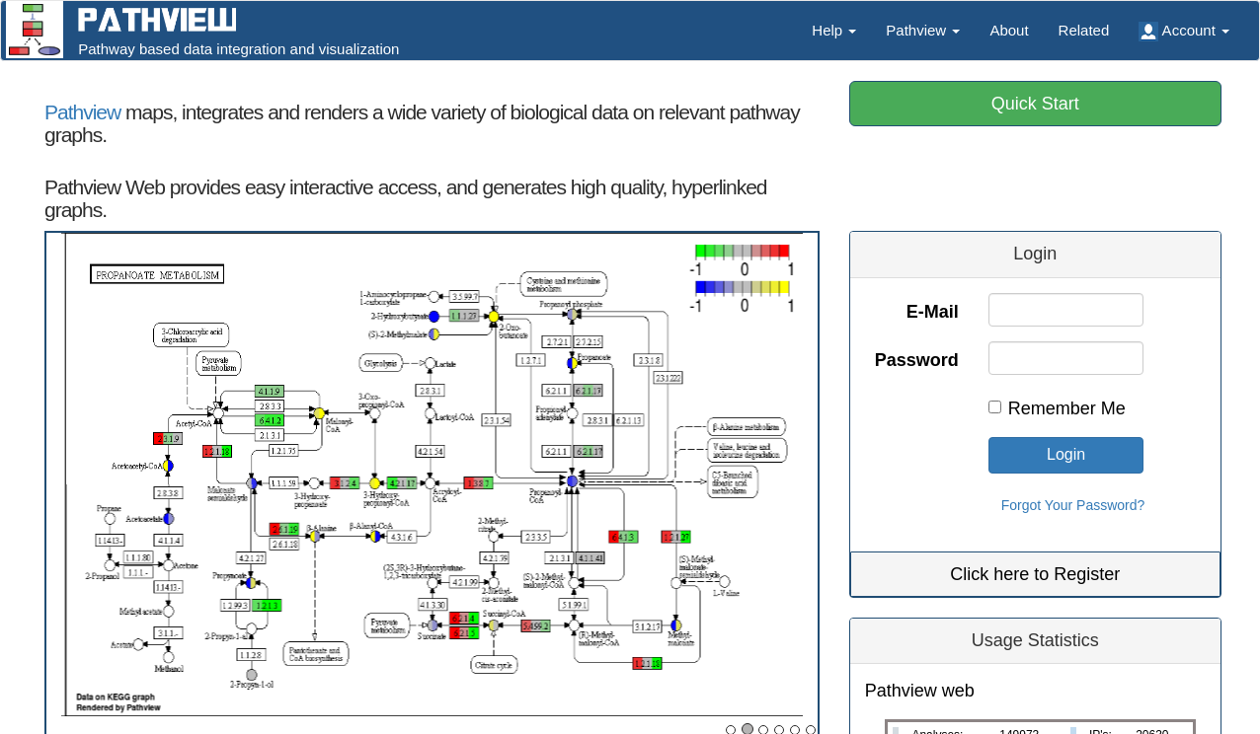Select the fifth carousel indicator dot
1260x734 pixels.
[795, 730]
